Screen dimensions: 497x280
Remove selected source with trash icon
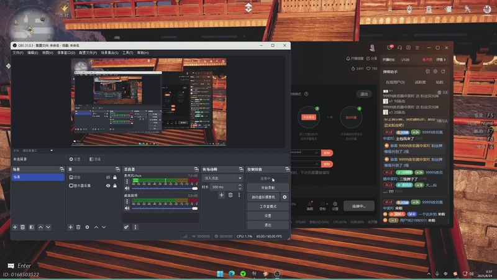(78, 227)
